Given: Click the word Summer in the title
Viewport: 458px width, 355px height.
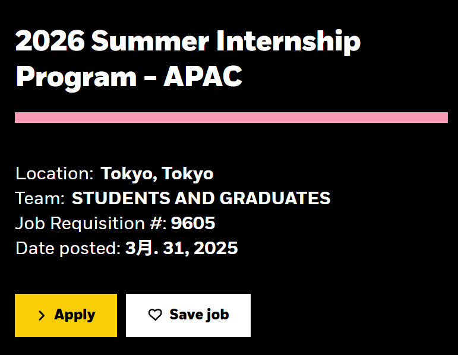Looking at the screenshot, I should [x=150, y=41].
